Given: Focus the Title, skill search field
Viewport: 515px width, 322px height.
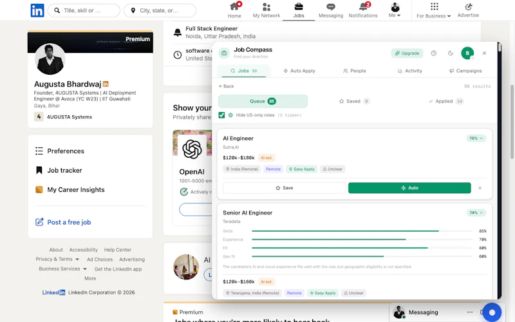Looking at the screenshot, I should [x=84, y=10].
